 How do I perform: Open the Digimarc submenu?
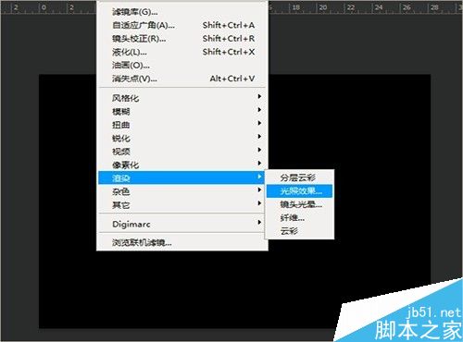(x=182, y=224)
